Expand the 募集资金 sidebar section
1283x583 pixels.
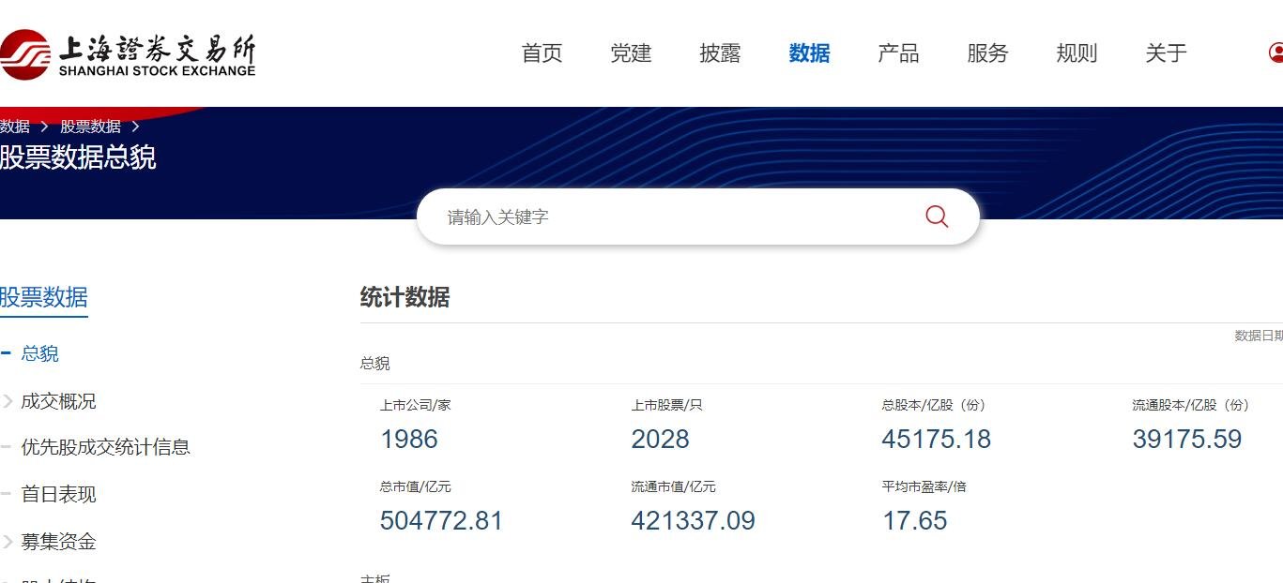click(x=58, y=542)
